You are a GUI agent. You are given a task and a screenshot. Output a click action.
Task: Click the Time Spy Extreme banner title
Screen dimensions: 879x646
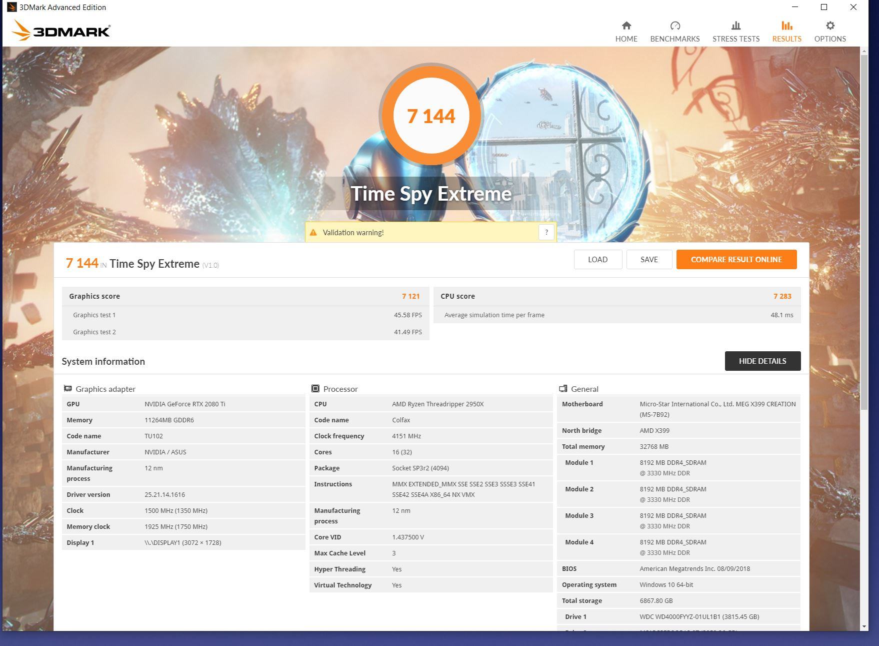431,194
